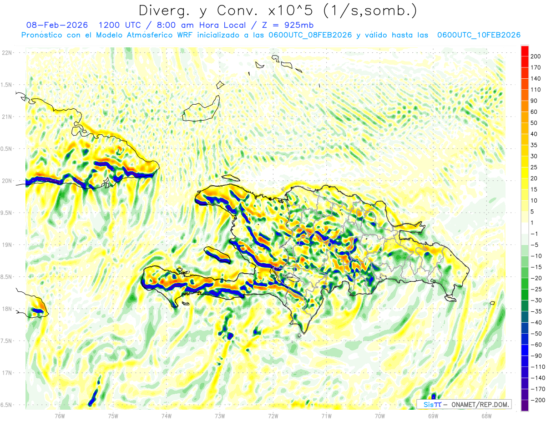Click the colorbar value -200
The height and width of the screenshot is (422, 546).
(538, 400)
